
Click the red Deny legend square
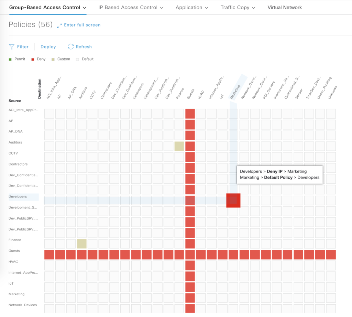(33, 59)
